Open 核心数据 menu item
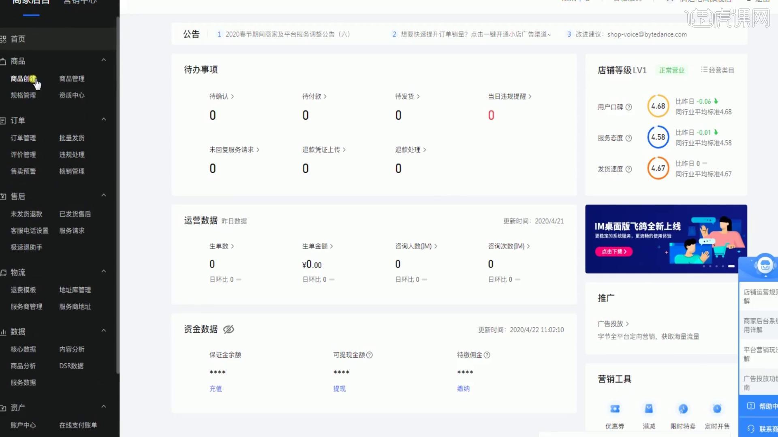Viewport: 778px width, 437px height. pyautogui.click(x=23, y=349)
